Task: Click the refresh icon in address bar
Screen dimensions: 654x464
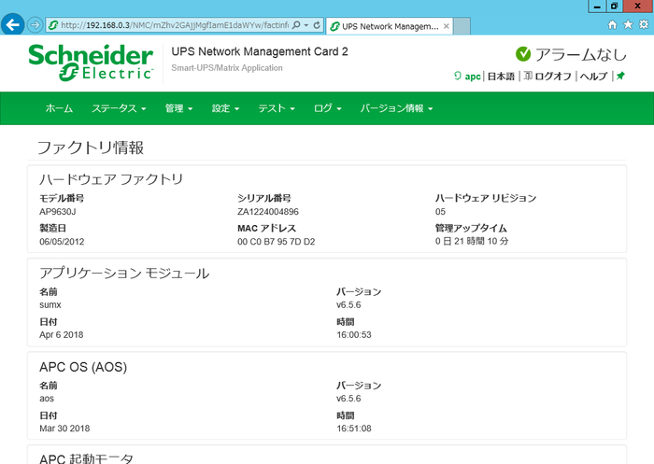Action: (x=317, y=25)
